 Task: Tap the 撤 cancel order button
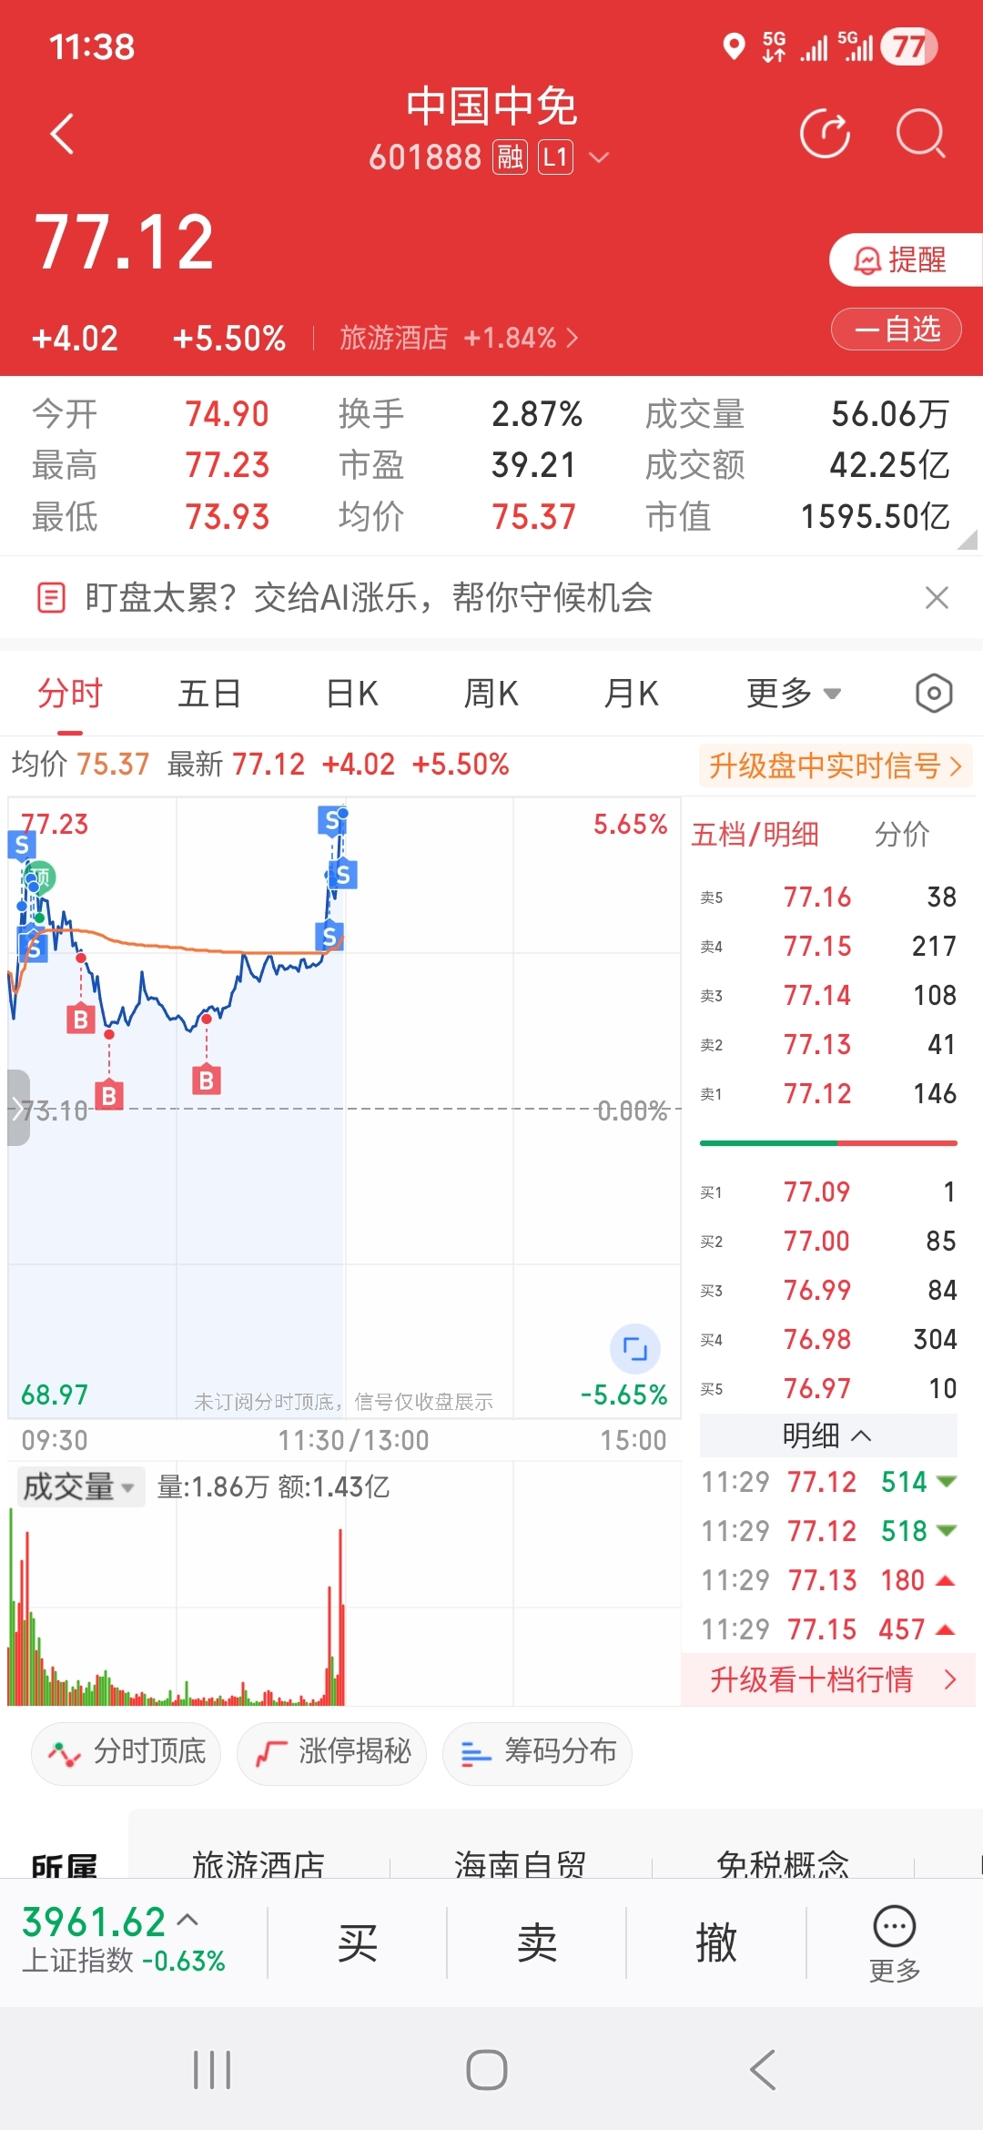[716, 1943]
